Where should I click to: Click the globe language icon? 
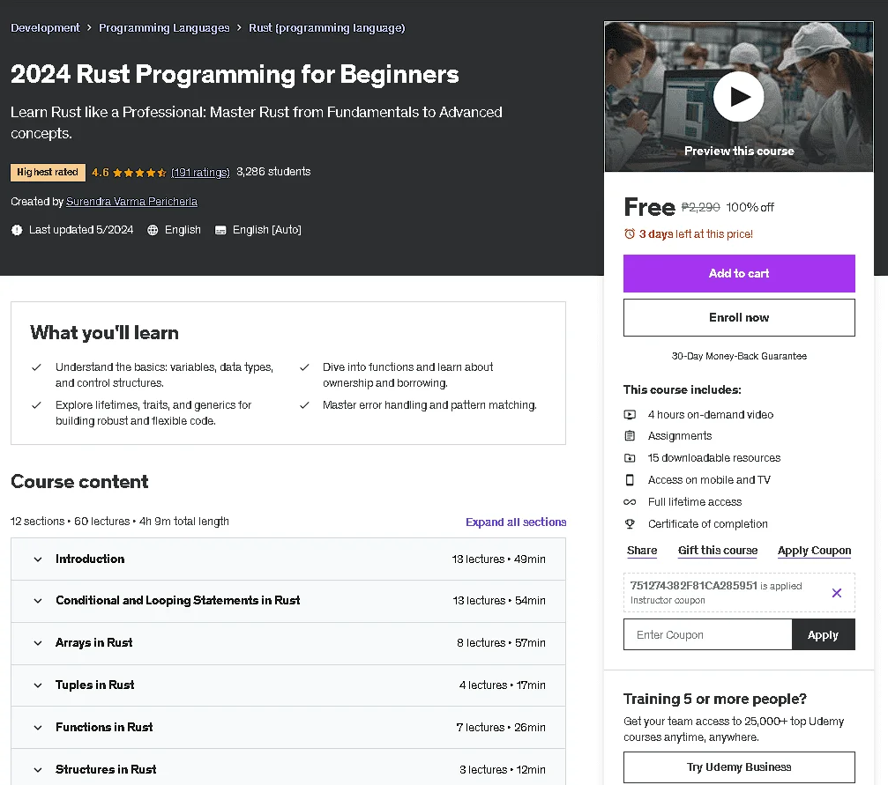(153, 230)
